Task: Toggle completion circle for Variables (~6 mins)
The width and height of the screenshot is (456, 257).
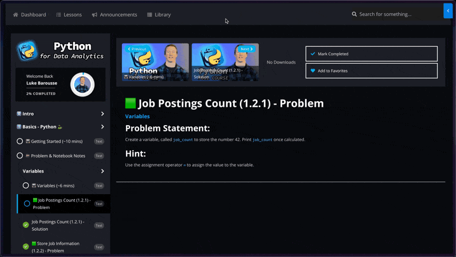Action: [26, 186]
